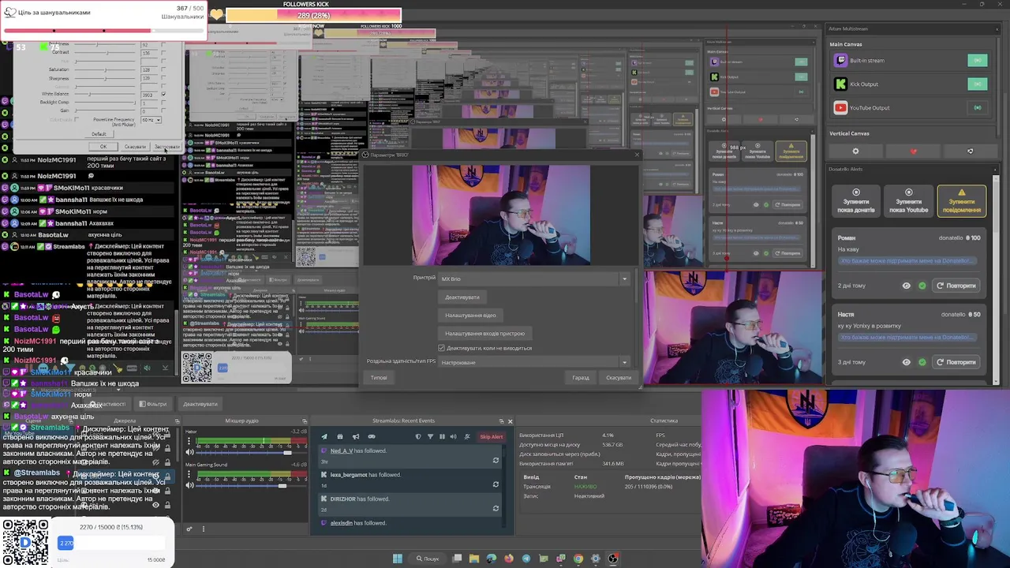The image size is (1010, 568).
Task: Uncheck Деактивувати, коли не виводиться
Action: 441,348
